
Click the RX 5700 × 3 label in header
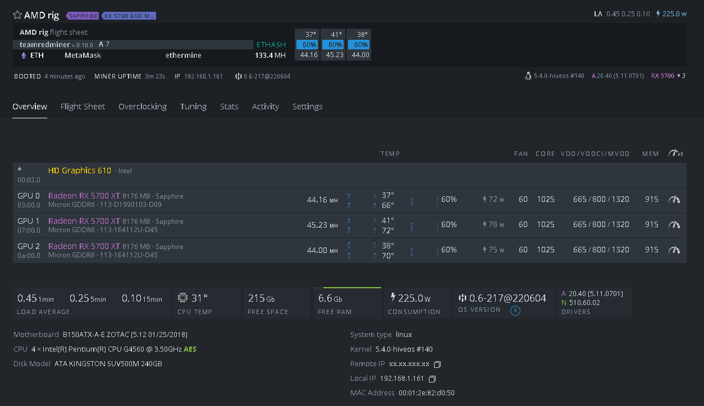(668, 76)
